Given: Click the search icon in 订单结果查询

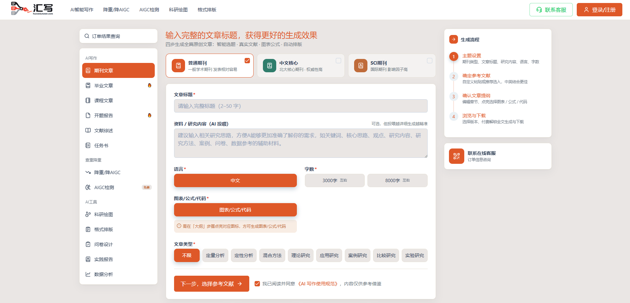Looking at the screenshot, I should click(87, 36).
